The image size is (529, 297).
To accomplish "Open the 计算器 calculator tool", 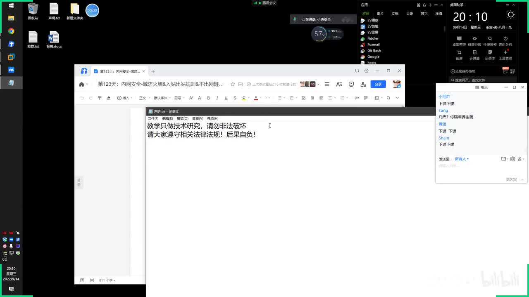I will point(474,55).
